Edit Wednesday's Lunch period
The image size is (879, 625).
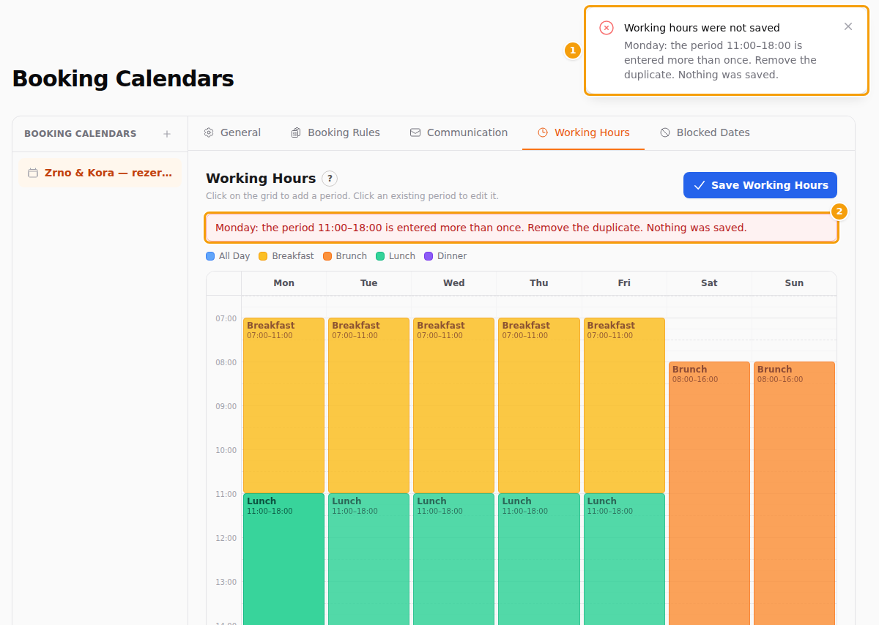pyautogui.click(x=453, y=559)
